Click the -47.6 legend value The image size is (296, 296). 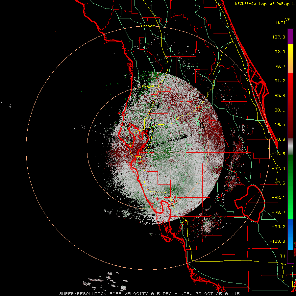click(279, 183)
